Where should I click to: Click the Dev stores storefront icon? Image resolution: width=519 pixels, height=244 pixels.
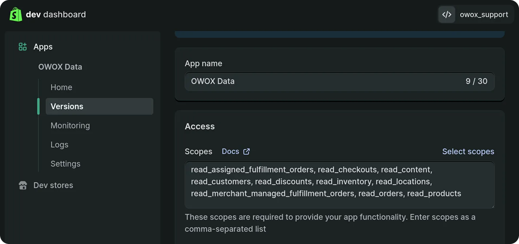pos(22,185)
